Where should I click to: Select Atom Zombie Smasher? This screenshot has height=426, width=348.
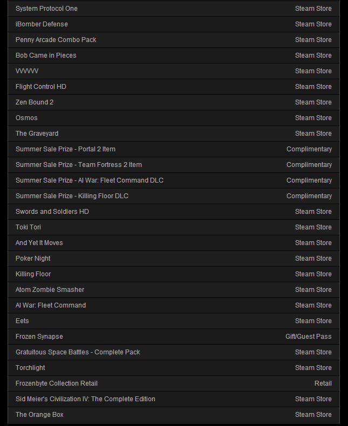click(174, 290)
